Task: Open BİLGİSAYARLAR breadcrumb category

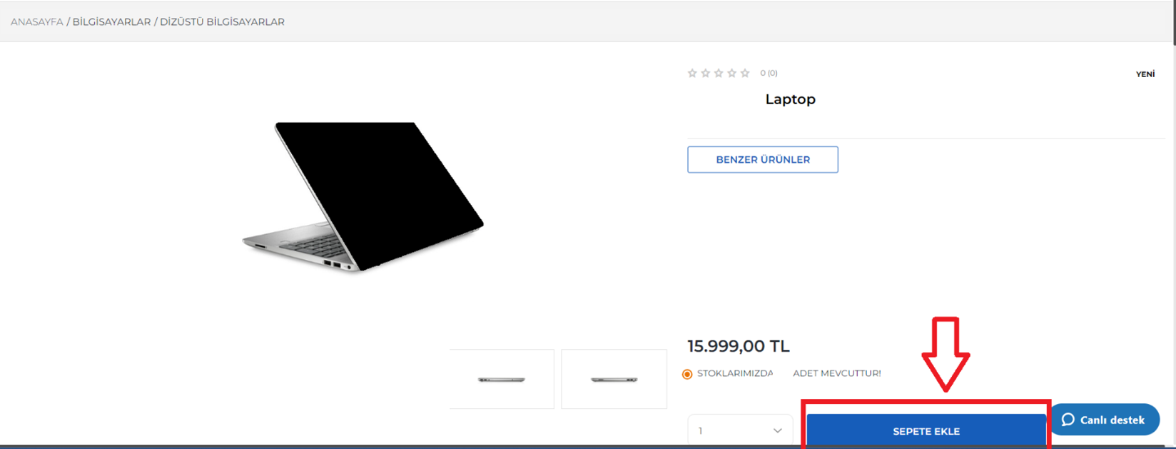Action: point(111,22)
